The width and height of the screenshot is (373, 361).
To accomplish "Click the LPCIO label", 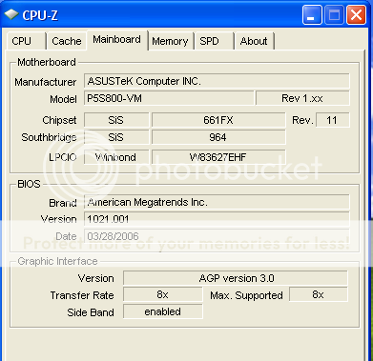I will [x=62, y=157].
